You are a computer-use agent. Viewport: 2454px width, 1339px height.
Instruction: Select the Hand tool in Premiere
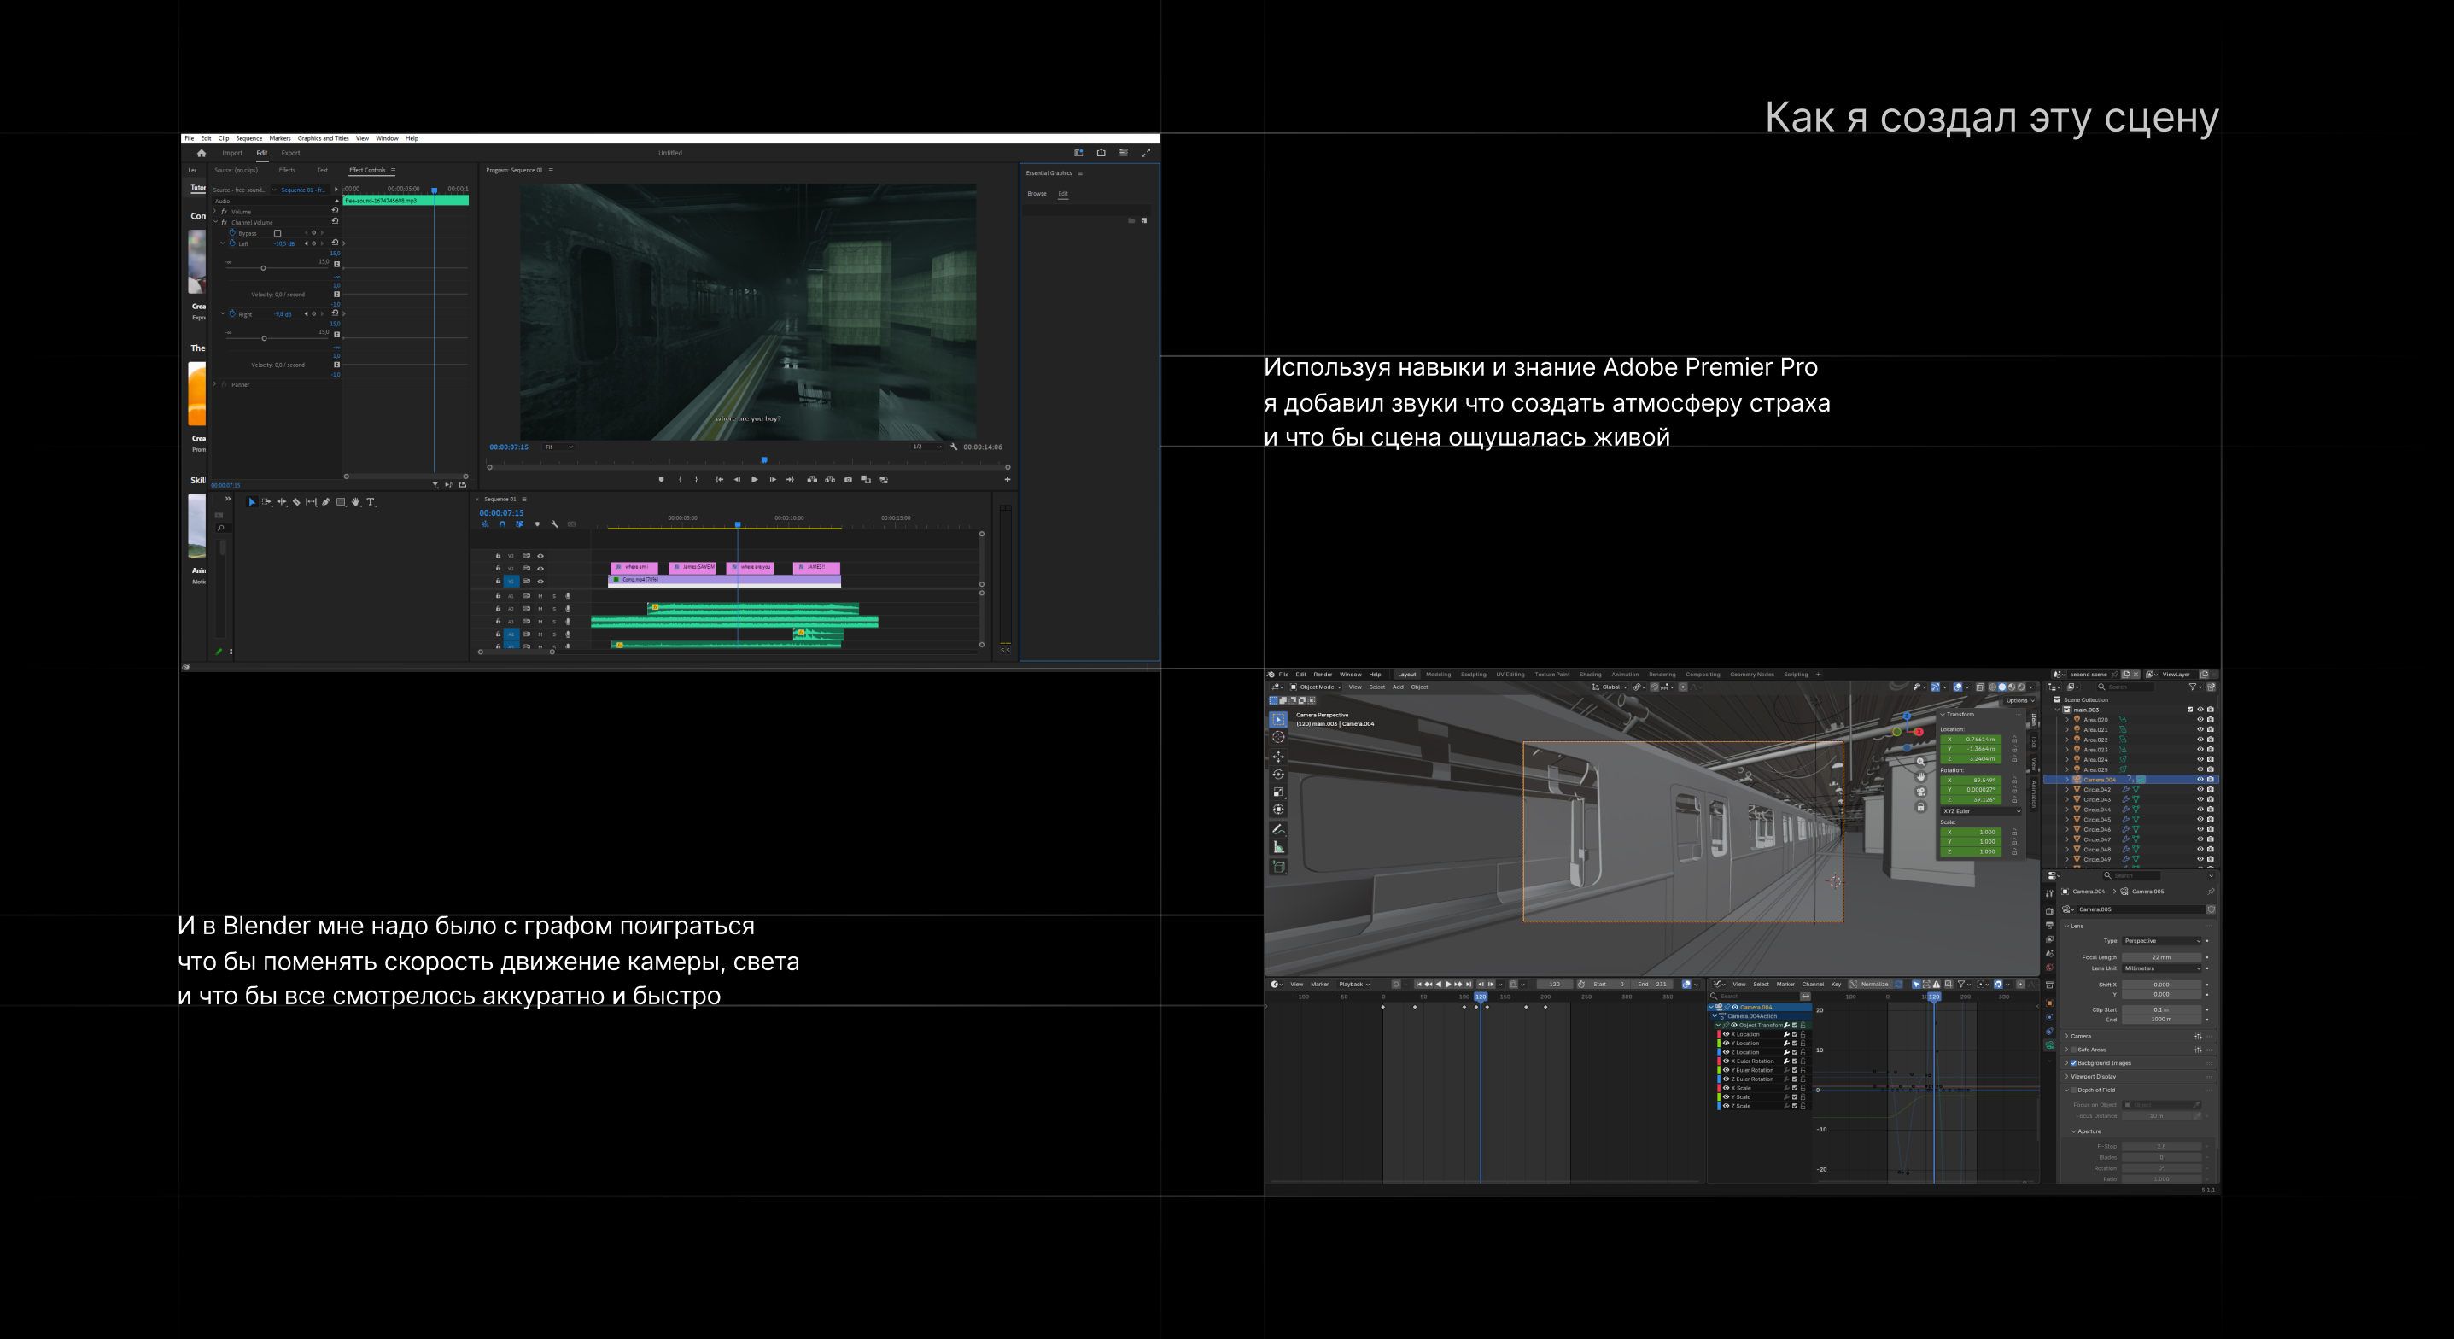(x=355, y=502)
